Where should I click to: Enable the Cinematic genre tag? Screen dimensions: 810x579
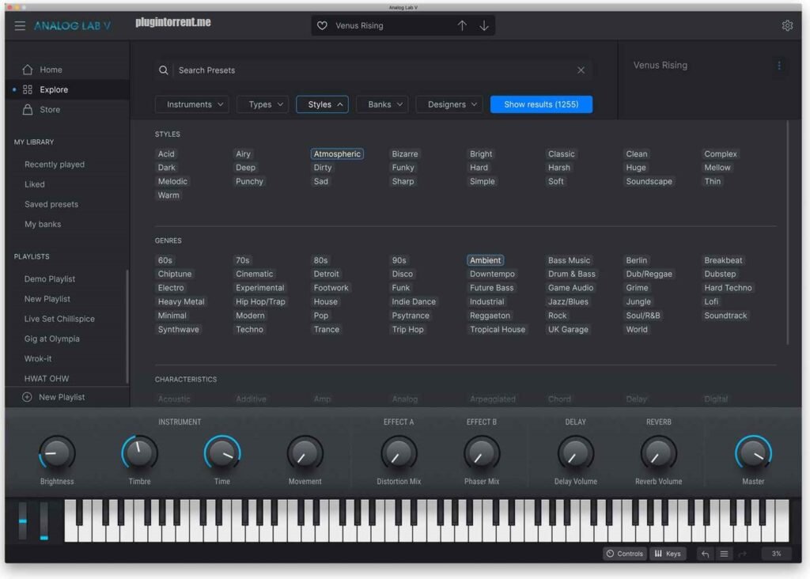pos(254,274)
